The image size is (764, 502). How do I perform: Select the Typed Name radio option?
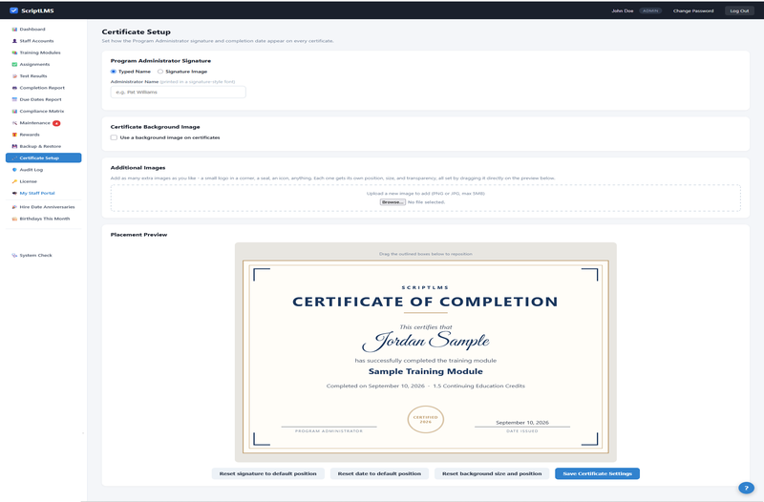(113, 72)
